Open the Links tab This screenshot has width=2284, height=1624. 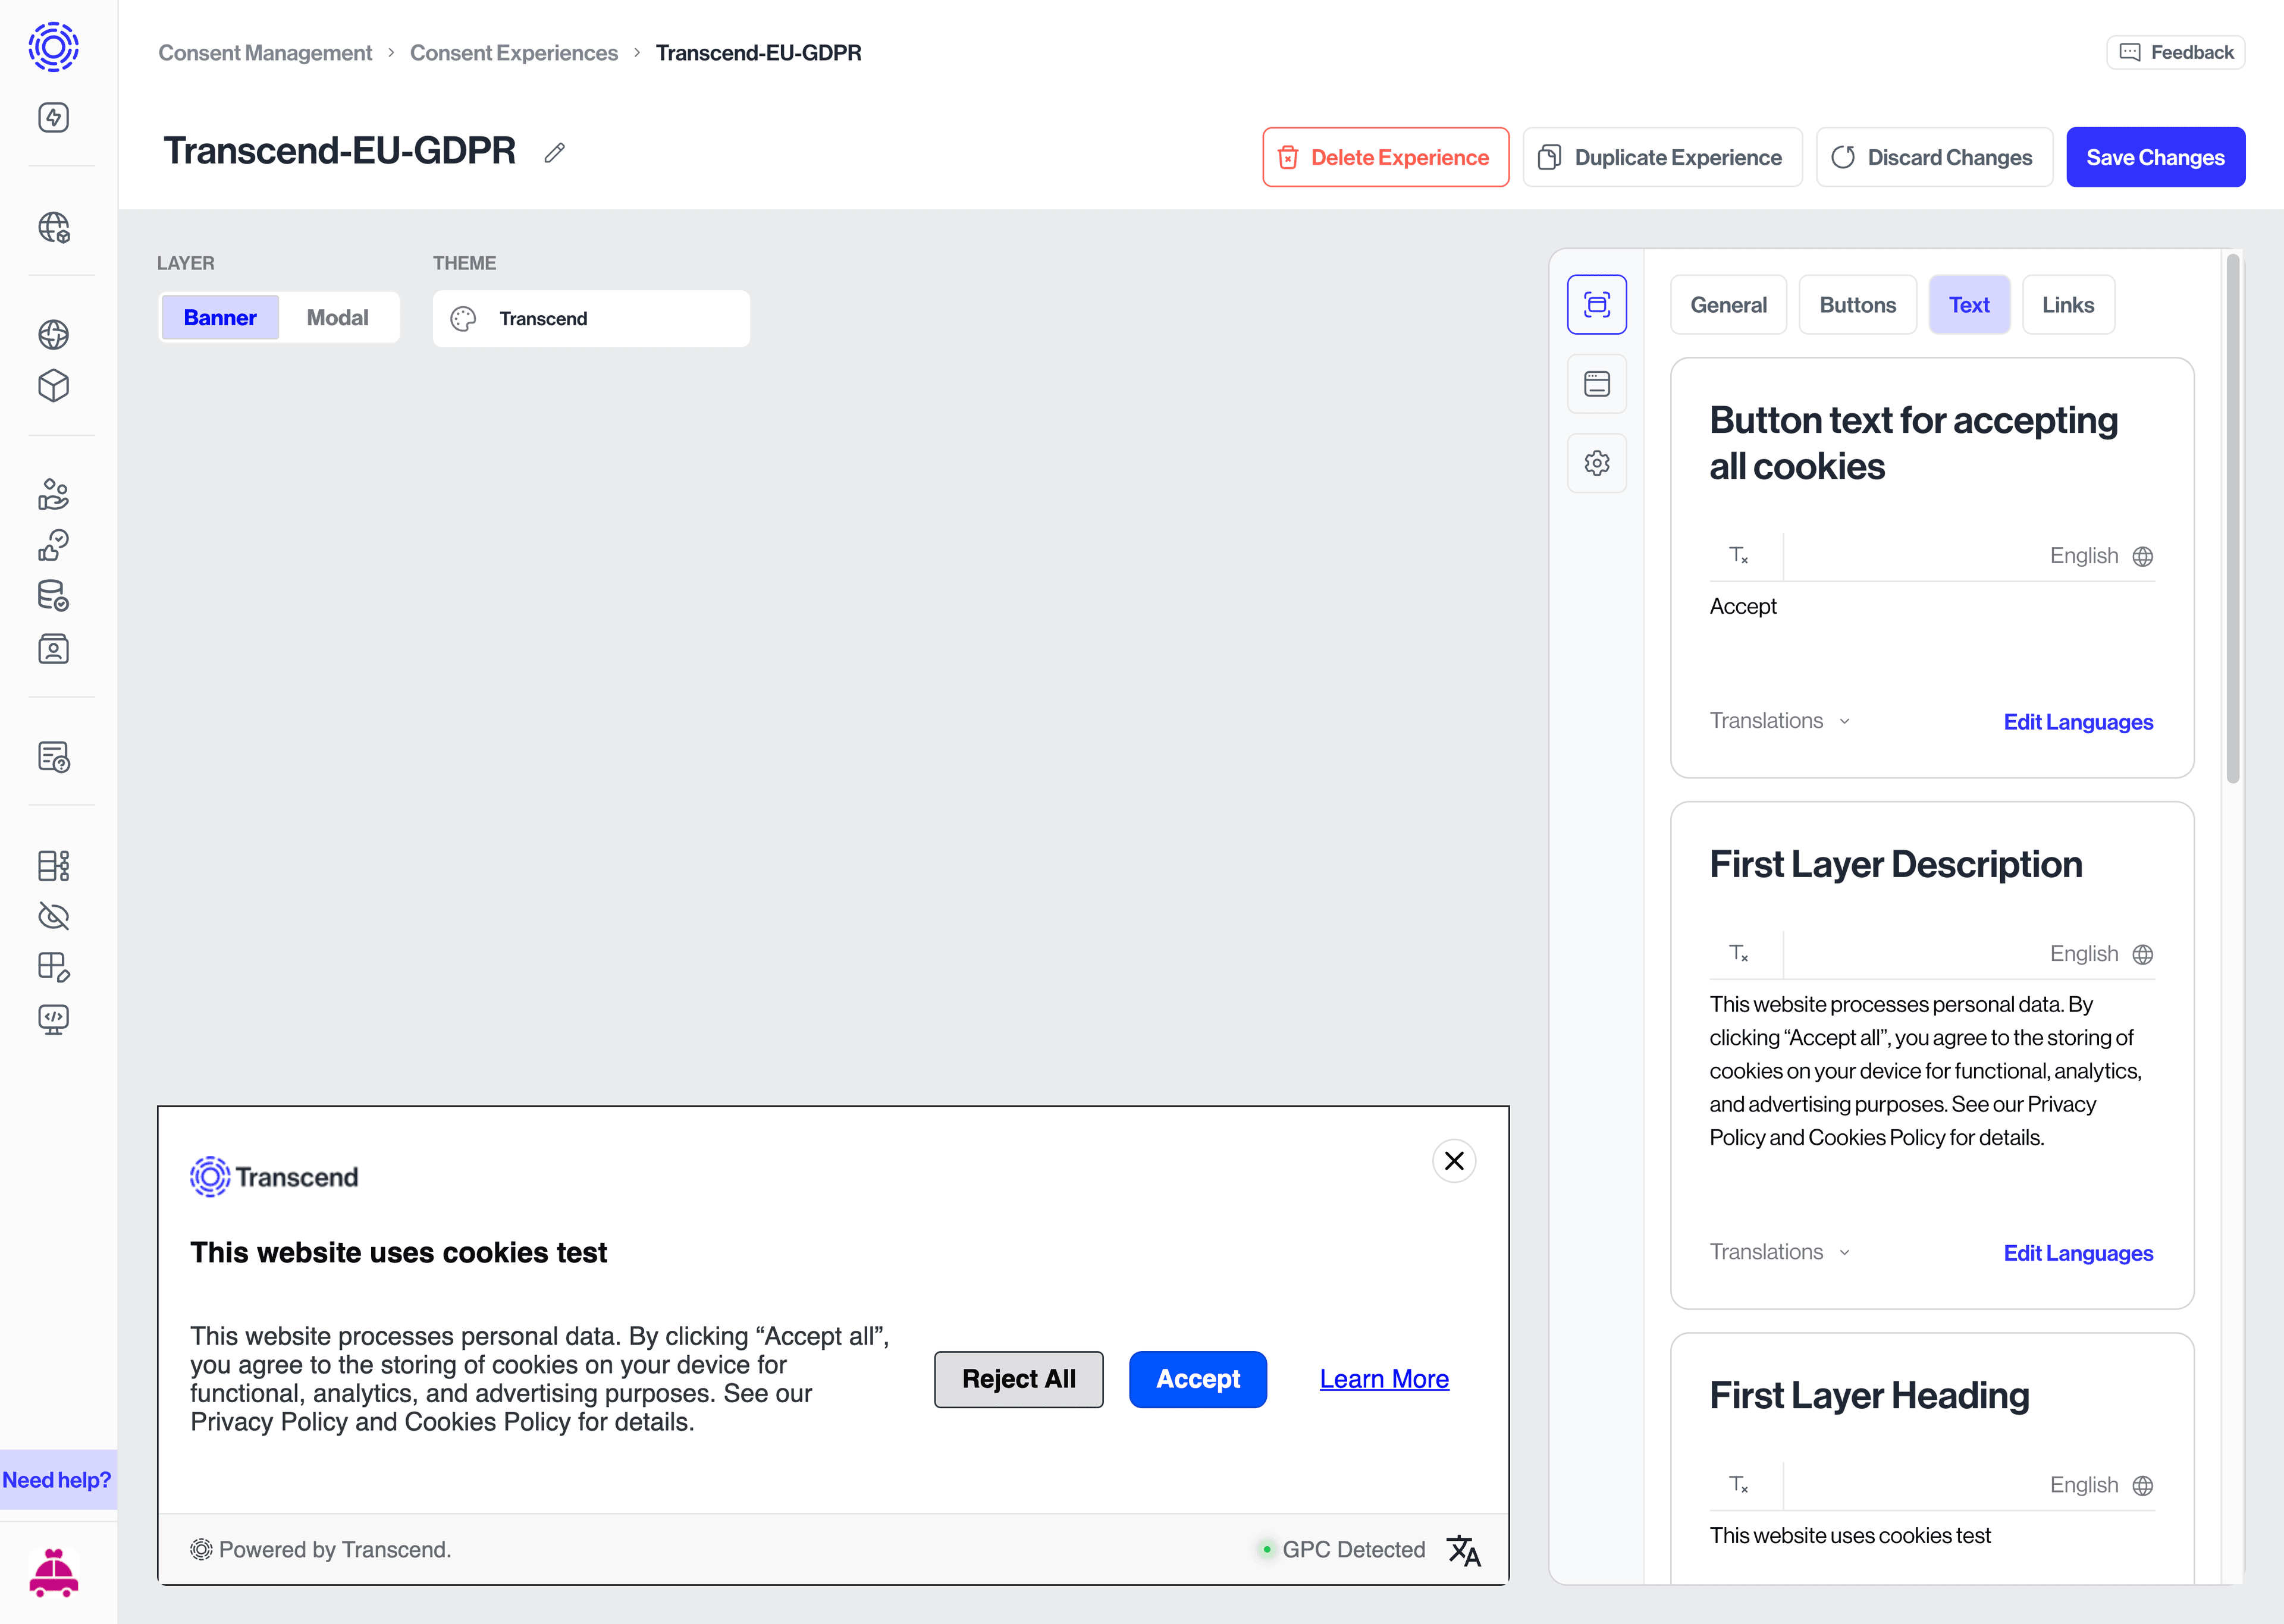click(x=2068, y=304)
